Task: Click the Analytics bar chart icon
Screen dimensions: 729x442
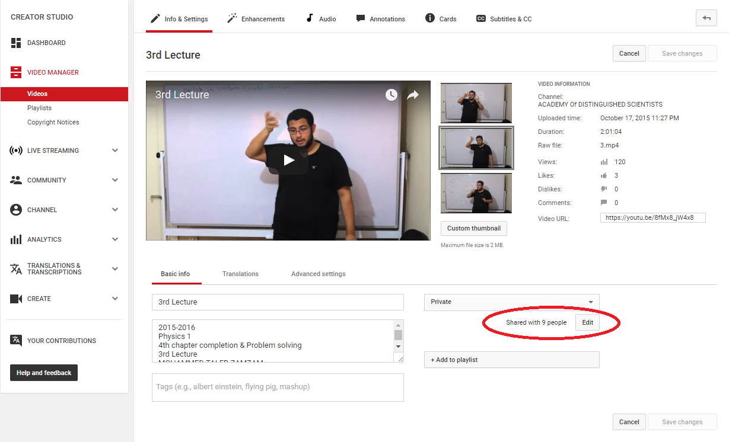Action: tap(16, 239)
